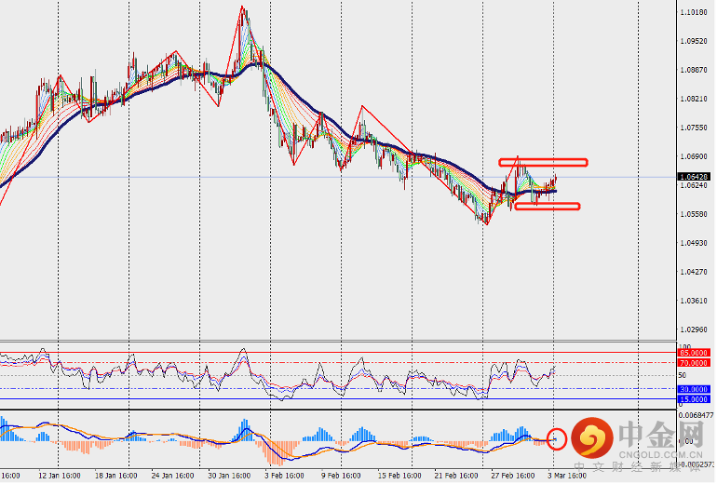Click the 30 Jan 16:00 time label
Screen dimensions: 717x484
coord(227,475)
